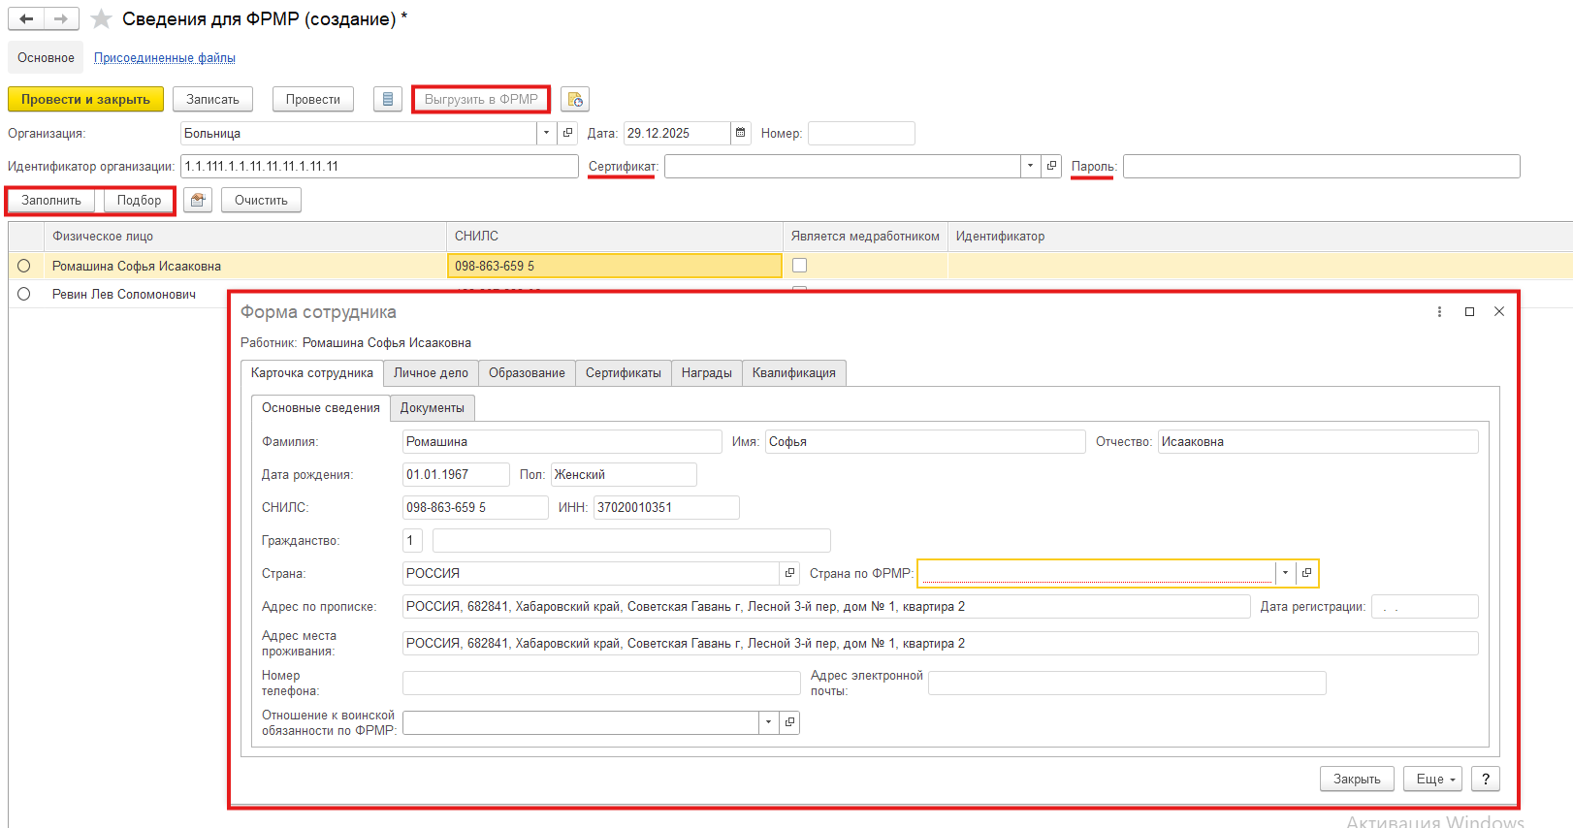Click the Адрес электронной почты field
Image resolution: width=1573 pixels, height=828 pixels.
(x=1127, y=683)
